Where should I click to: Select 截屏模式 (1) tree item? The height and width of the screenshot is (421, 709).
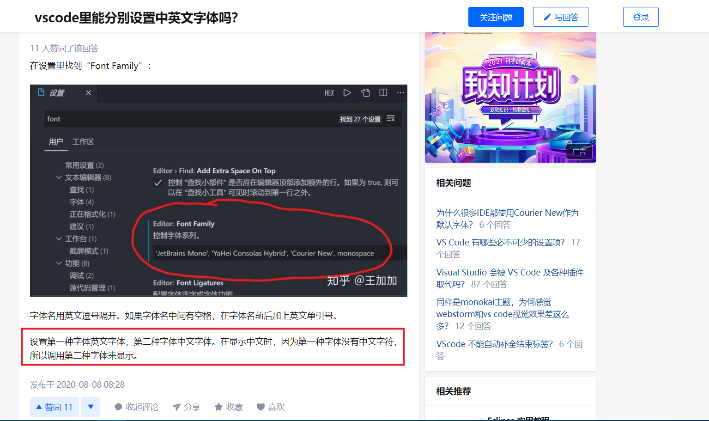coord(89,251)
